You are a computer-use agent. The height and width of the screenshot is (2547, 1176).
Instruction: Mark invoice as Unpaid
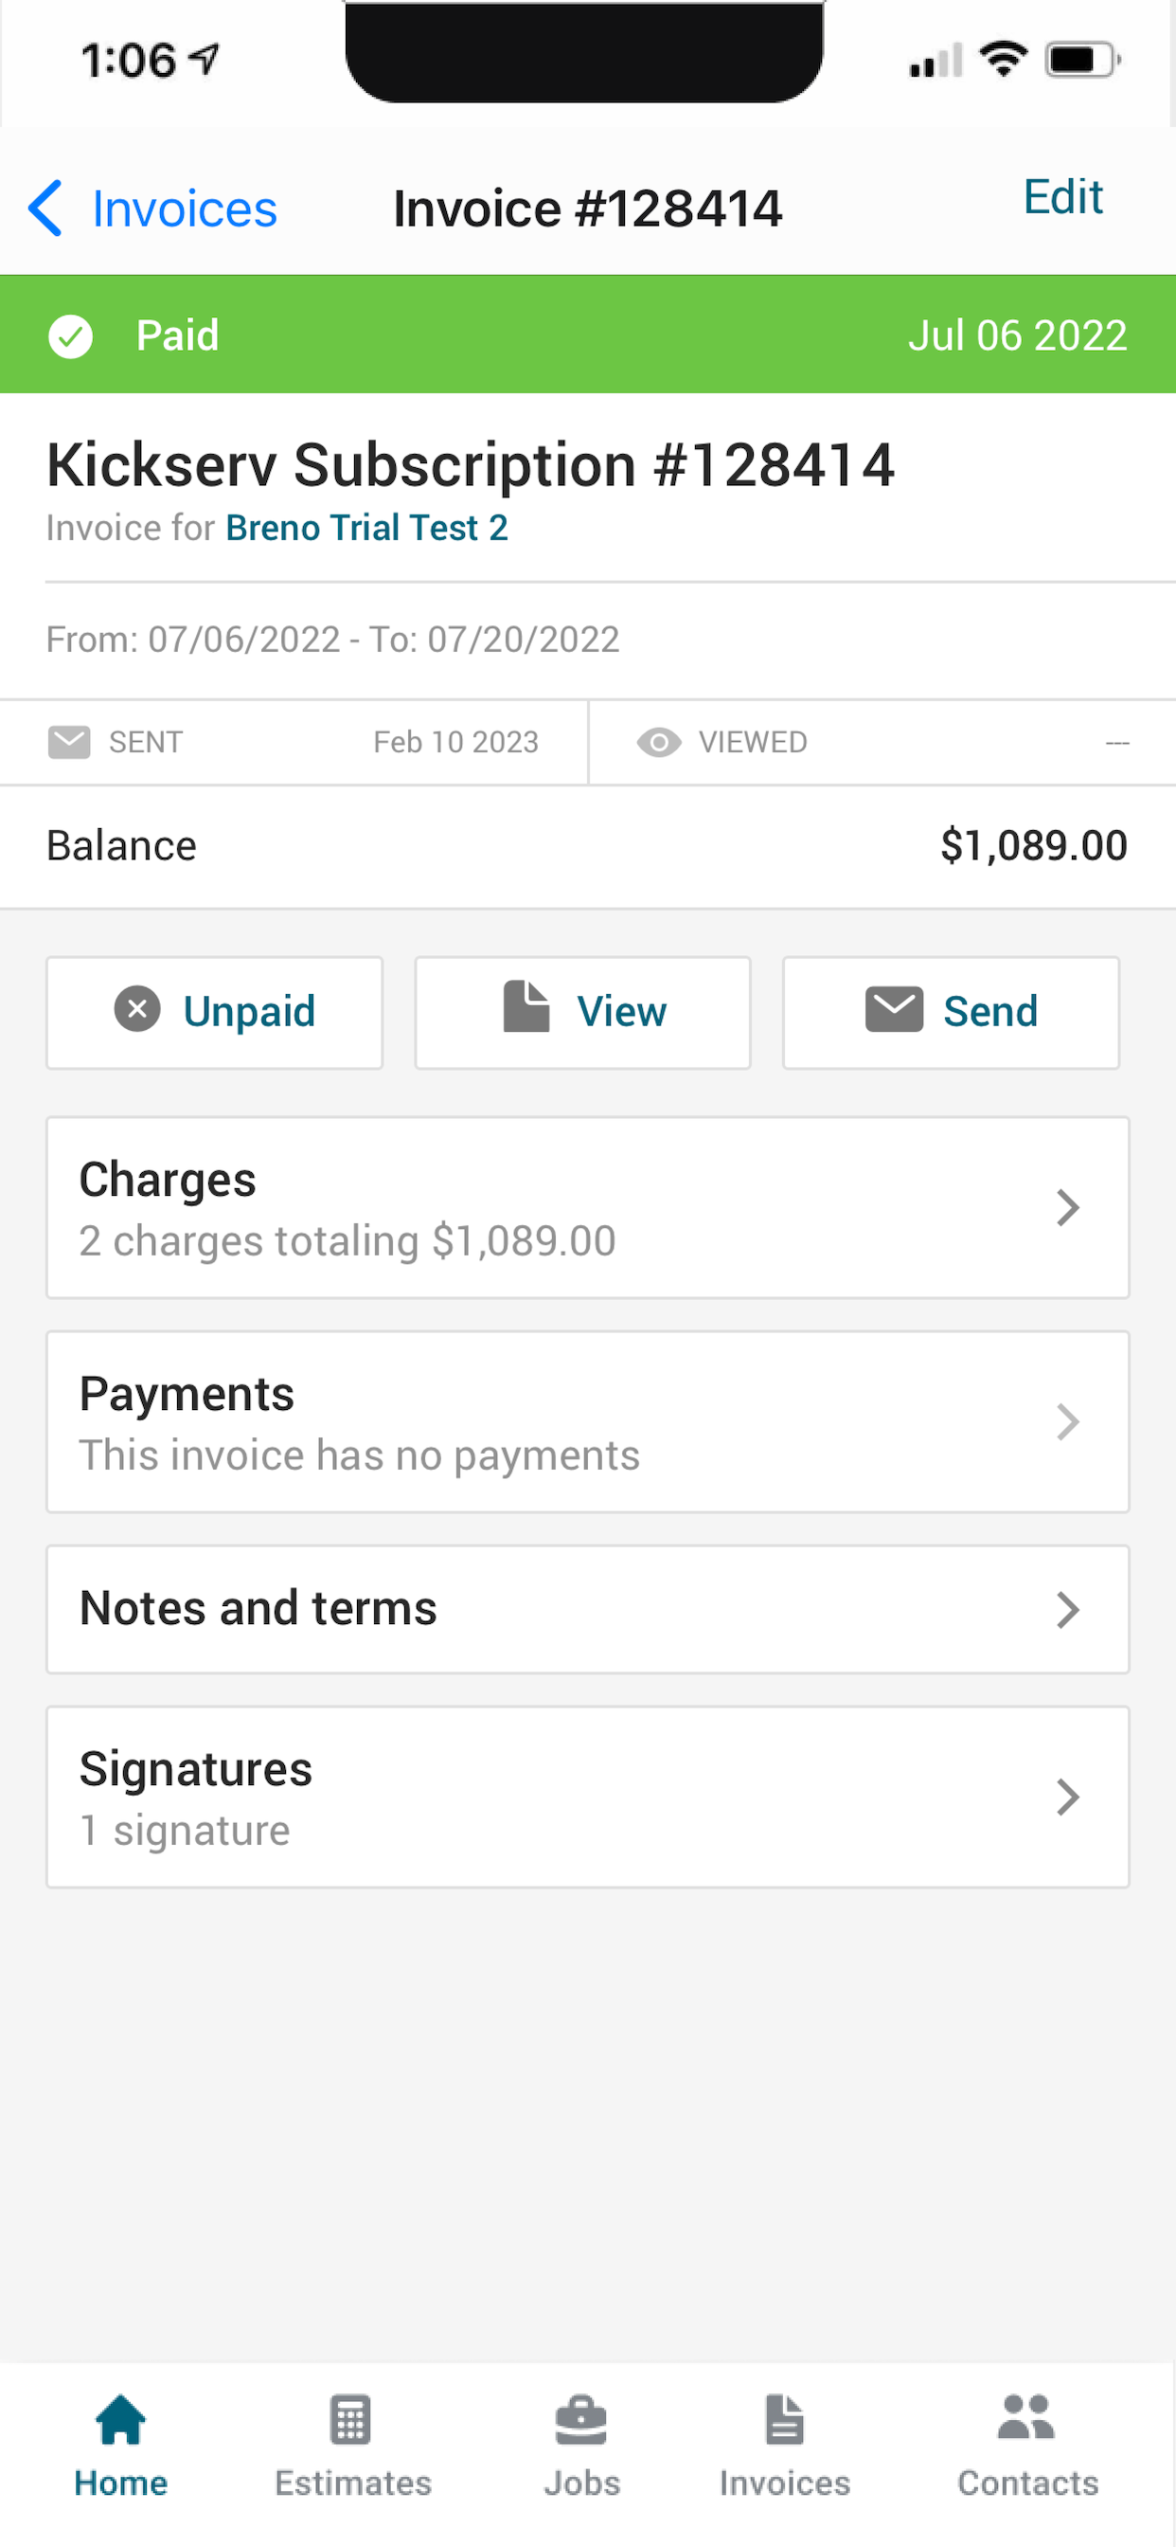pos(214,1013)
